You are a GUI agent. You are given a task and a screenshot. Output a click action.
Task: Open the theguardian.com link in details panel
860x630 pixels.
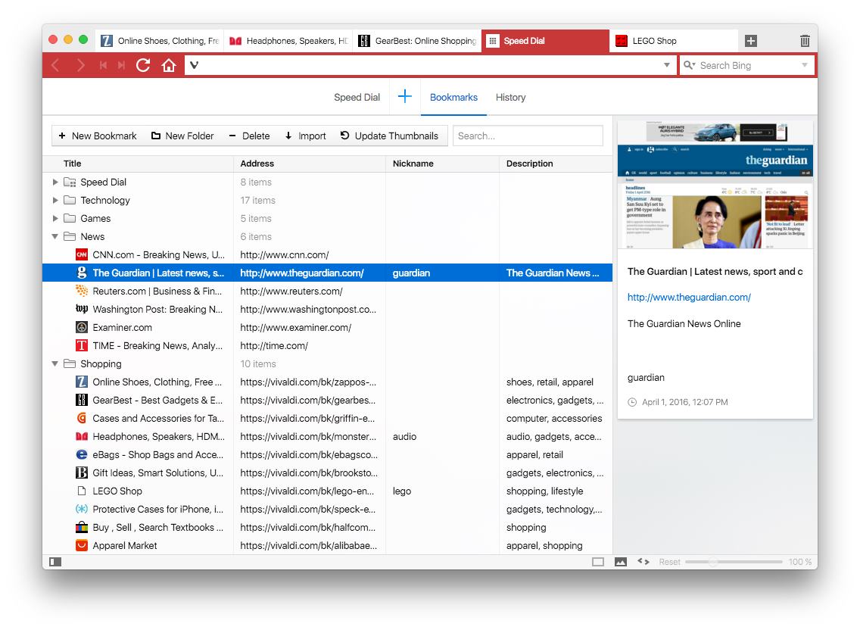(689, 297)
